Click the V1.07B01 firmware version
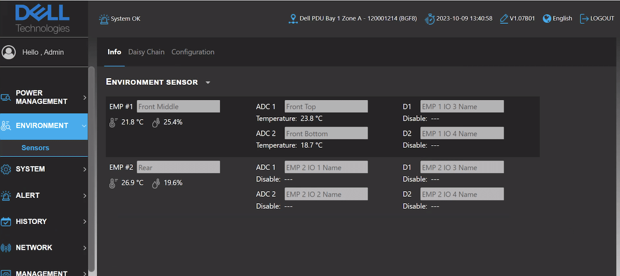Image resolution: width=620 pixels, height=276 pixels. (x=522, y=19)
